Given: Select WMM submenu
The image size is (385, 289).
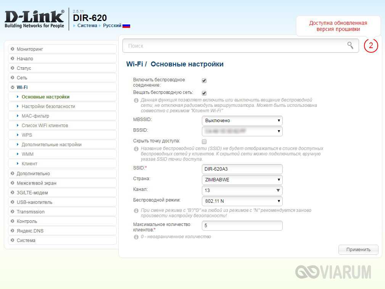Looking at the screenshot, I should (x=62, y=154).
